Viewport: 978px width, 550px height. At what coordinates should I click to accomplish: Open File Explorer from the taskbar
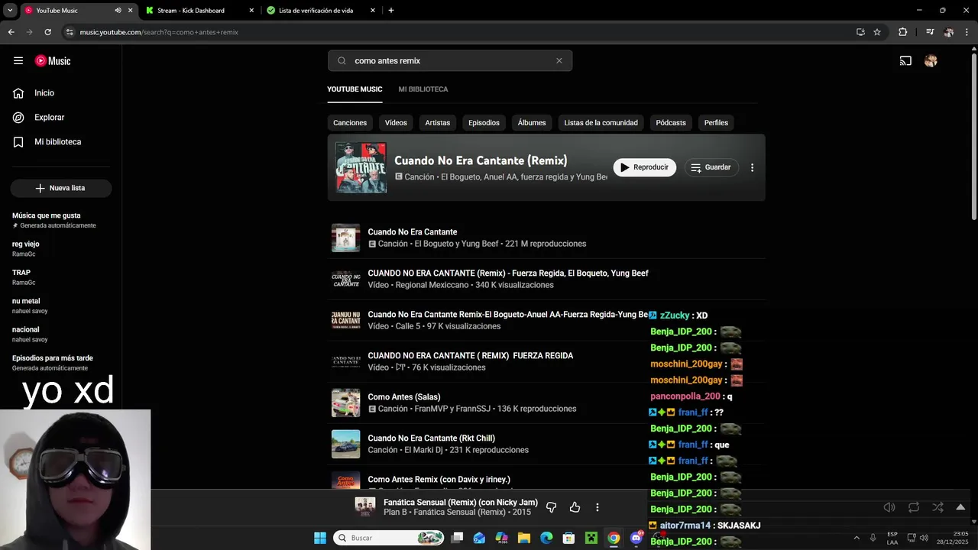524,538
